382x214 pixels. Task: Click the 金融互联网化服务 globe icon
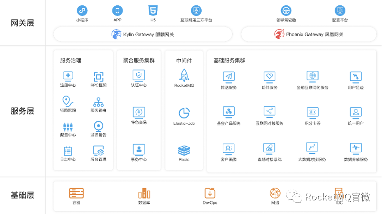coord(312,77)
